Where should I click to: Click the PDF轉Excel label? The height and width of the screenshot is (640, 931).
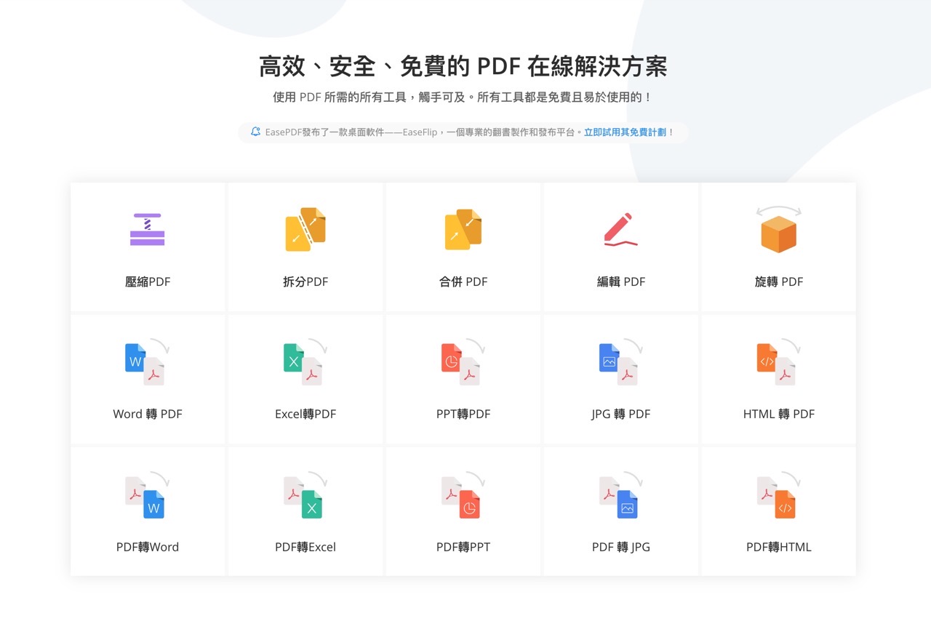pyautogui.click(x=305, y=547)
